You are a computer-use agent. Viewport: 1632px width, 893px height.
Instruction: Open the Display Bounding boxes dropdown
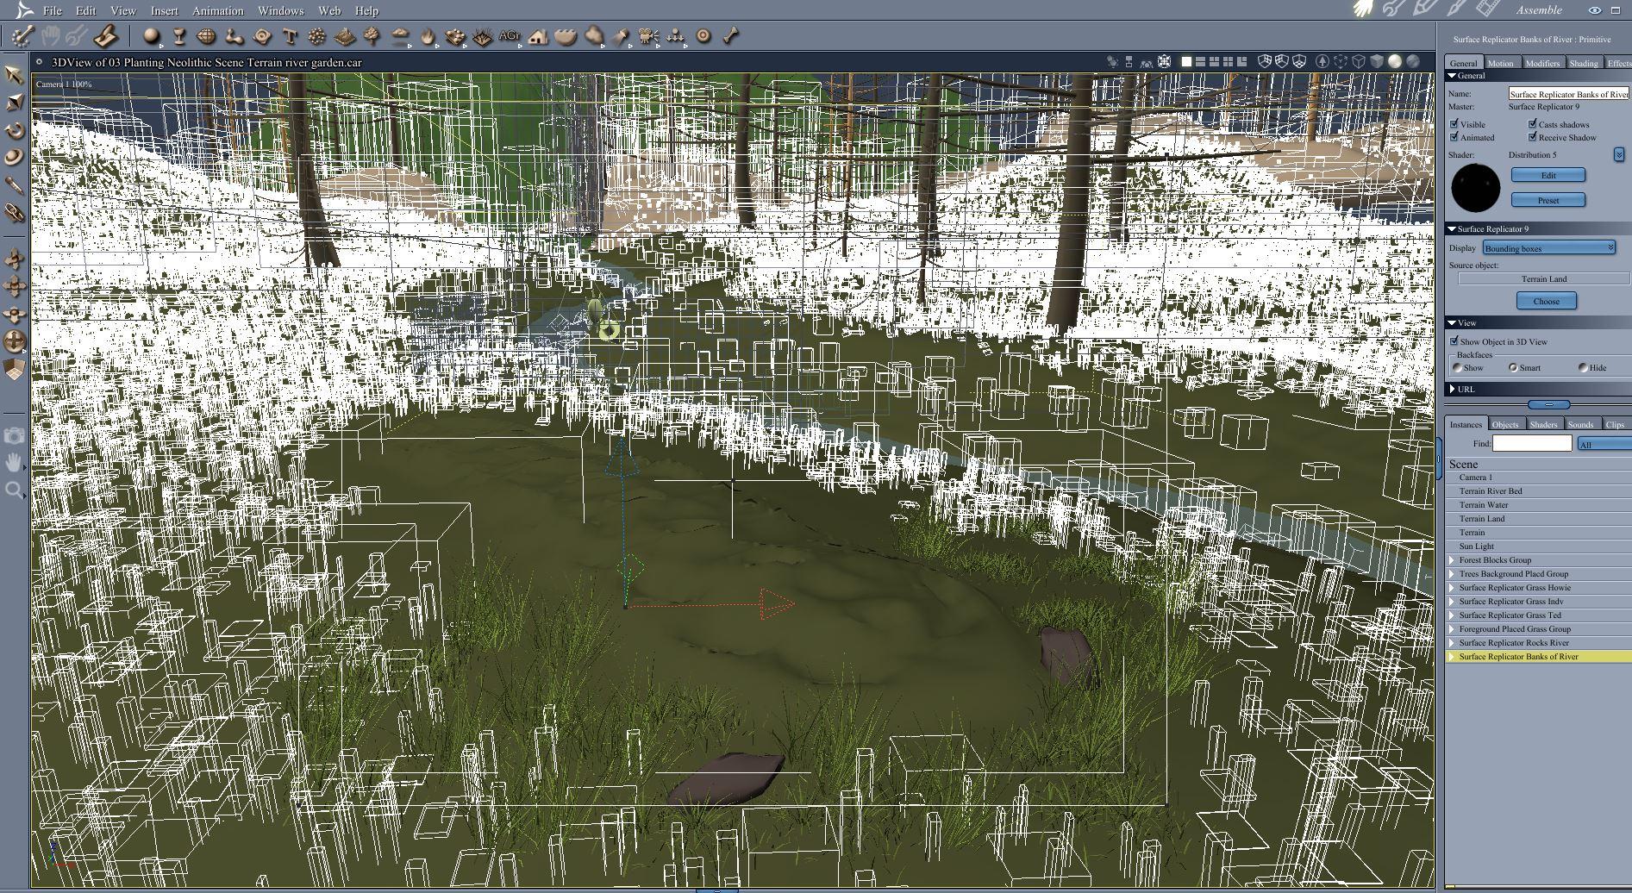1549,248
